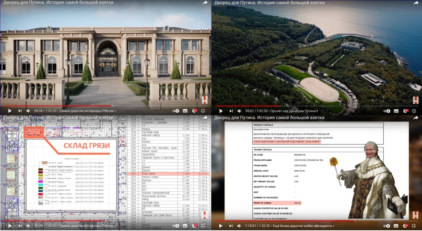Image resolution: width=422 pixels, height=231 pixels.
Task: Mute the volume in the 35:07 player
Action: [x=239, y=111]
